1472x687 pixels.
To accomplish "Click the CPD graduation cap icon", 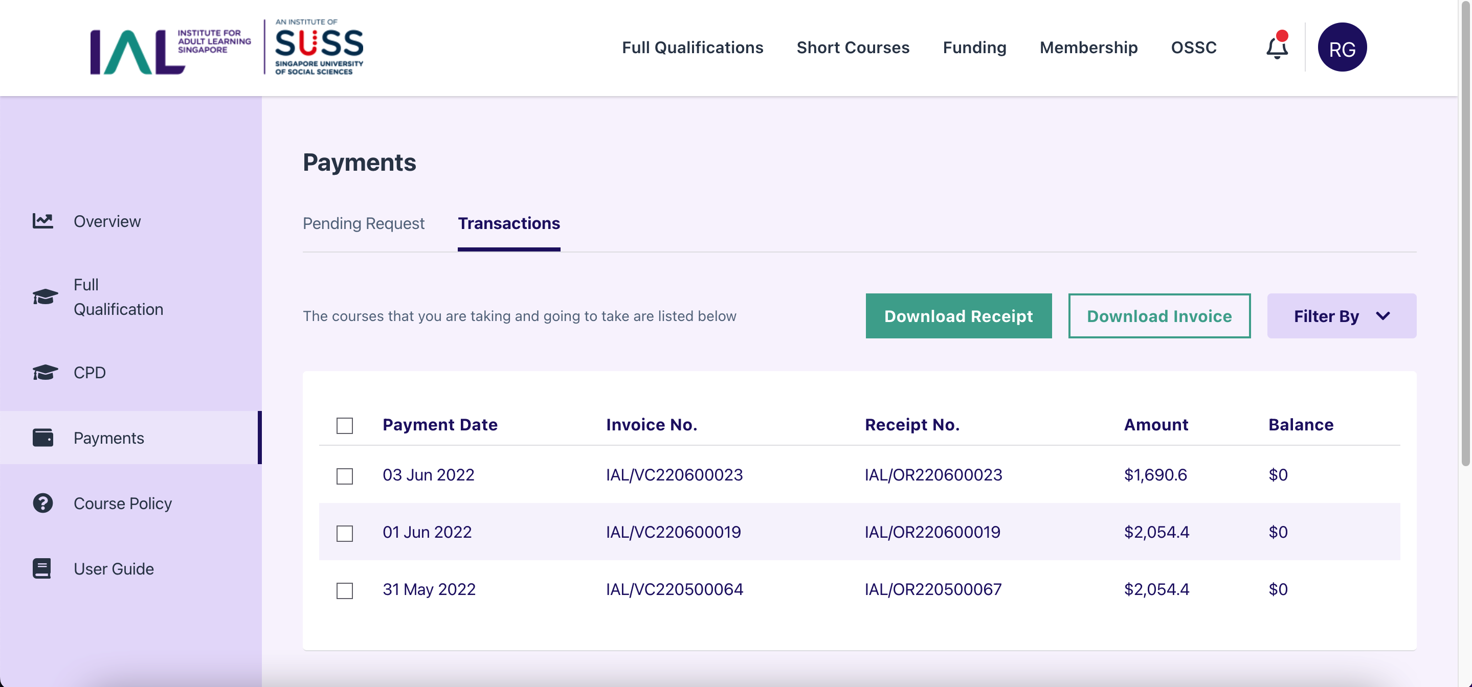I will [x=45, y=372].
